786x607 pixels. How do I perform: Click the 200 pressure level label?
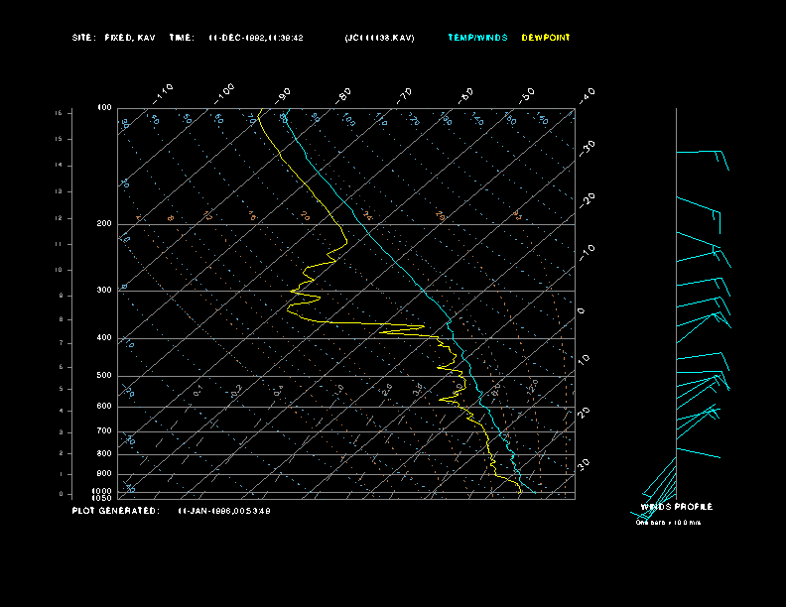pyautogui.click(x=104, y=224)
